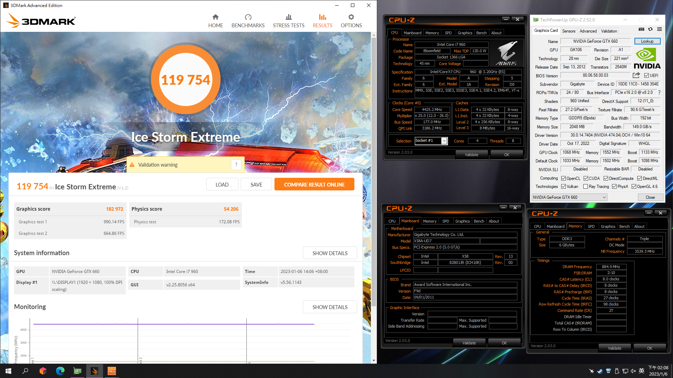The width and height of the screenshot is (673, 378).
Task: Click OK in Memory CPU-Z window
Action: click(x=649, y=348)
